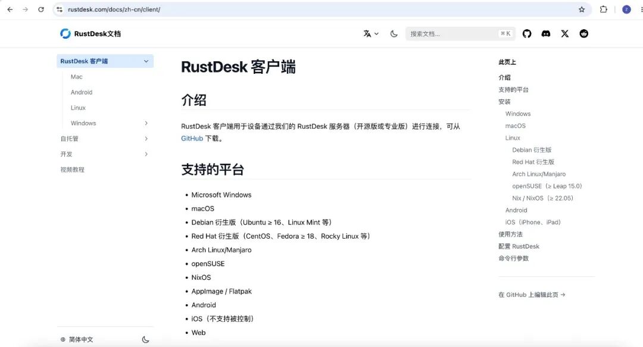Screen dimensions: 643x347
Task: Open the language translation dropdown
Action: pyautogui.click(x=371, y=34)
